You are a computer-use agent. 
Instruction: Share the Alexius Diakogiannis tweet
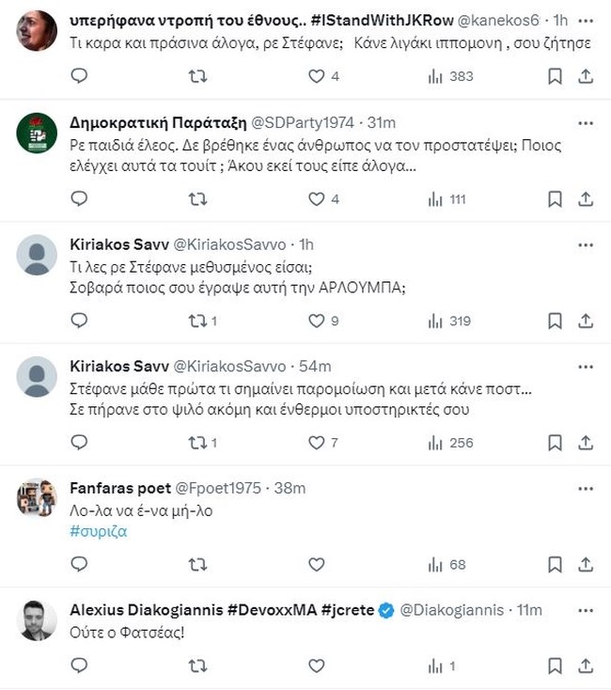pos(585,666)
